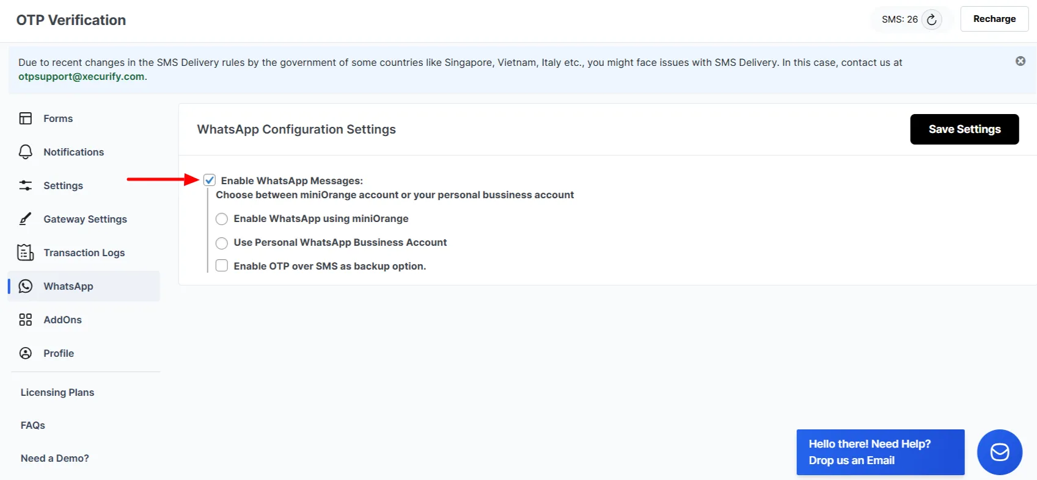Click the Settings sliders icon
The image size is (1037, 480).
point(26,185)
